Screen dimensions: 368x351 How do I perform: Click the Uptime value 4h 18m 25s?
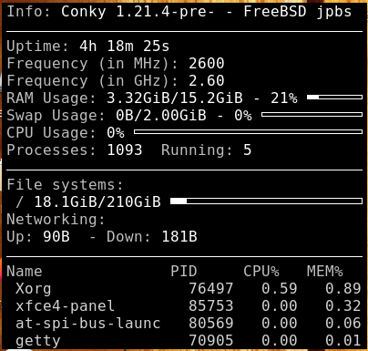tap(125, 46)
